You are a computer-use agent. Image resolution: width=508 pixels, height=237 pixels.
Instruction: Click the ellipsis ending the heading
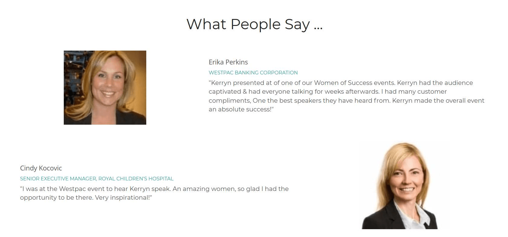pos(318,25)
